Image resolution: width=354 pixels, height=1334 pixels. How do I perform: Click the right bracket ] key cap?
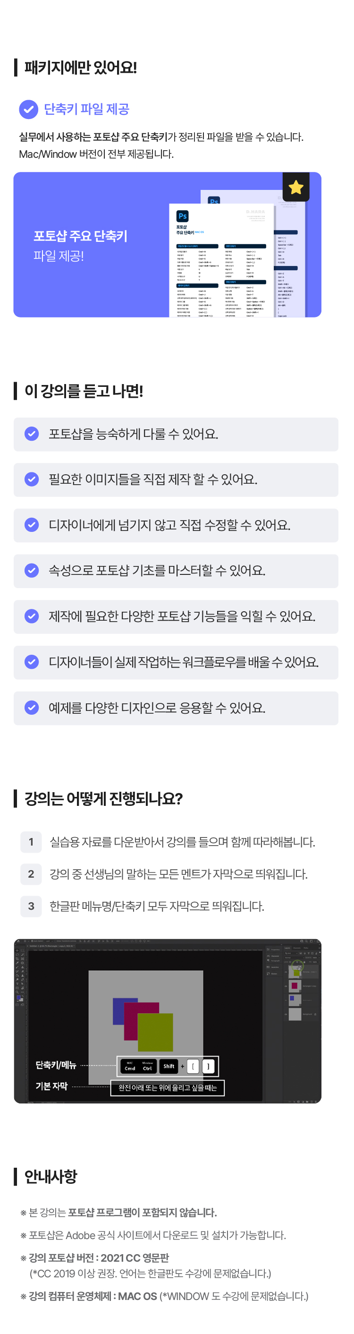pos(208,1066)
